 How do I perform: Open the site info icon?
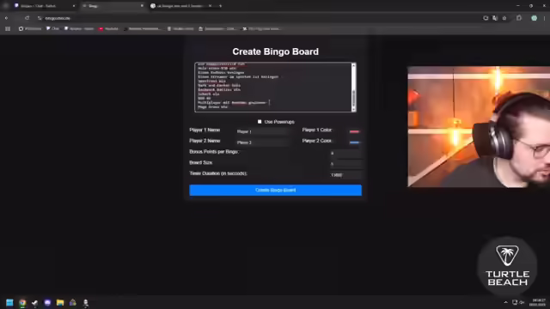pos(40,18)
